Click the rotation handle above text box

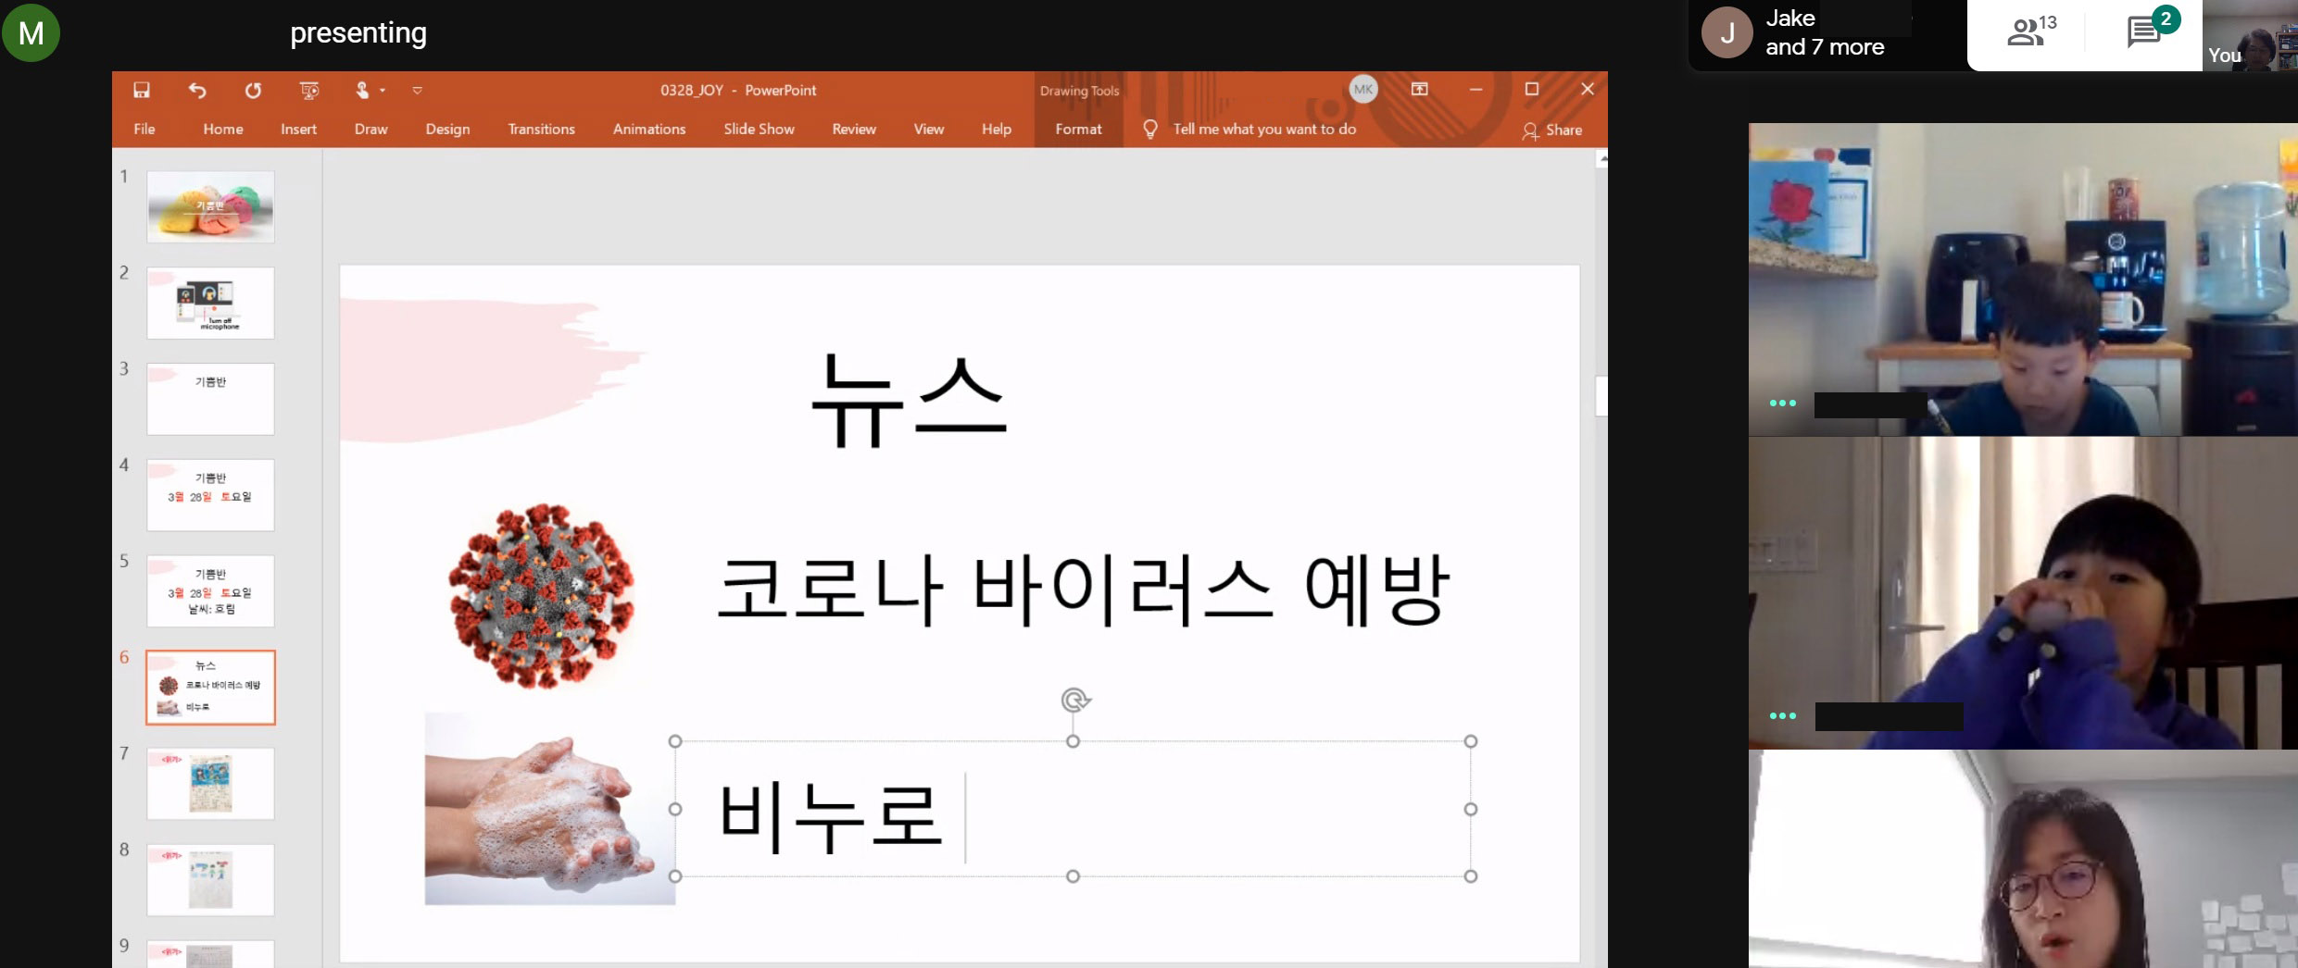point(1074,701)
